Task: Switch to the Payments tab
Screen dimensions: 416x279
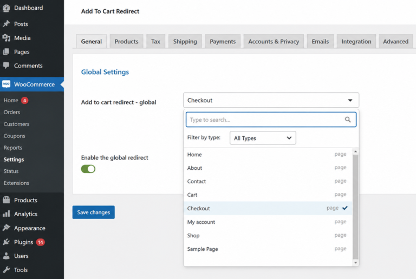Action: point(223,41)
